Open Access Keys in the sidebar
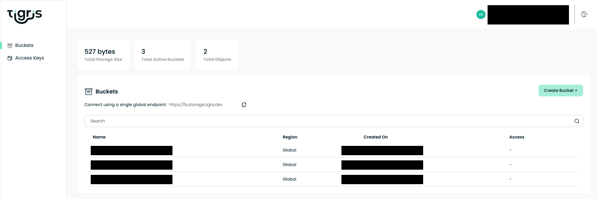Screen dimensions: 597x199 click(29, 58)
